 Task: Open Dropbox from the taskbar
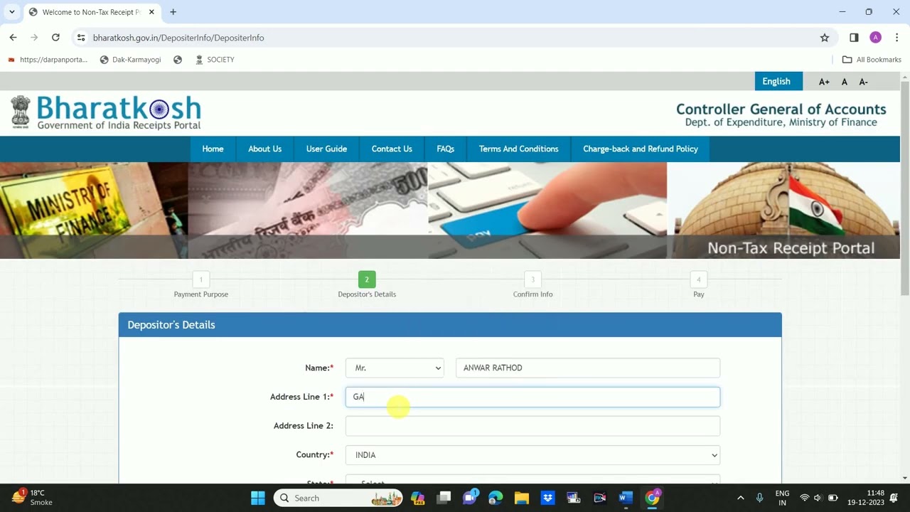point(547,498)
